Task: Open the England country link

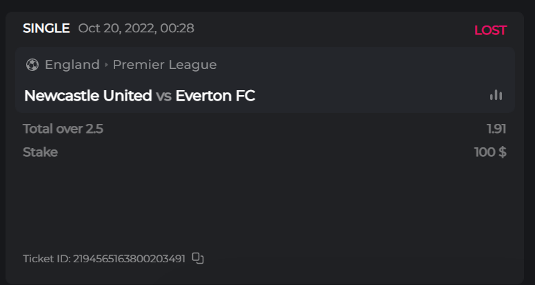Action: [72, 65]
